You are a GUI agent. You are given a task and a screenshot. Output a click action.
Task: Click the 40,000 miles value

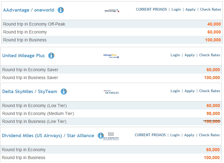point(214,24)
